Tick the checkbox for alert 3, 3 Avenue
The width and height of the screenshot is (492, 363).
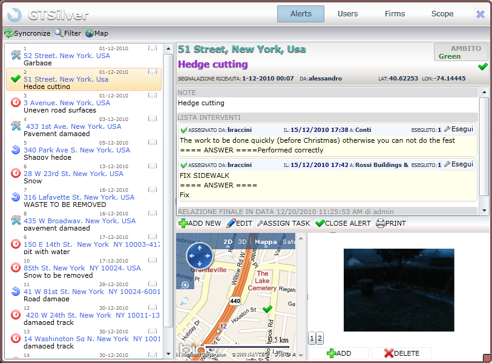point(153,95)
